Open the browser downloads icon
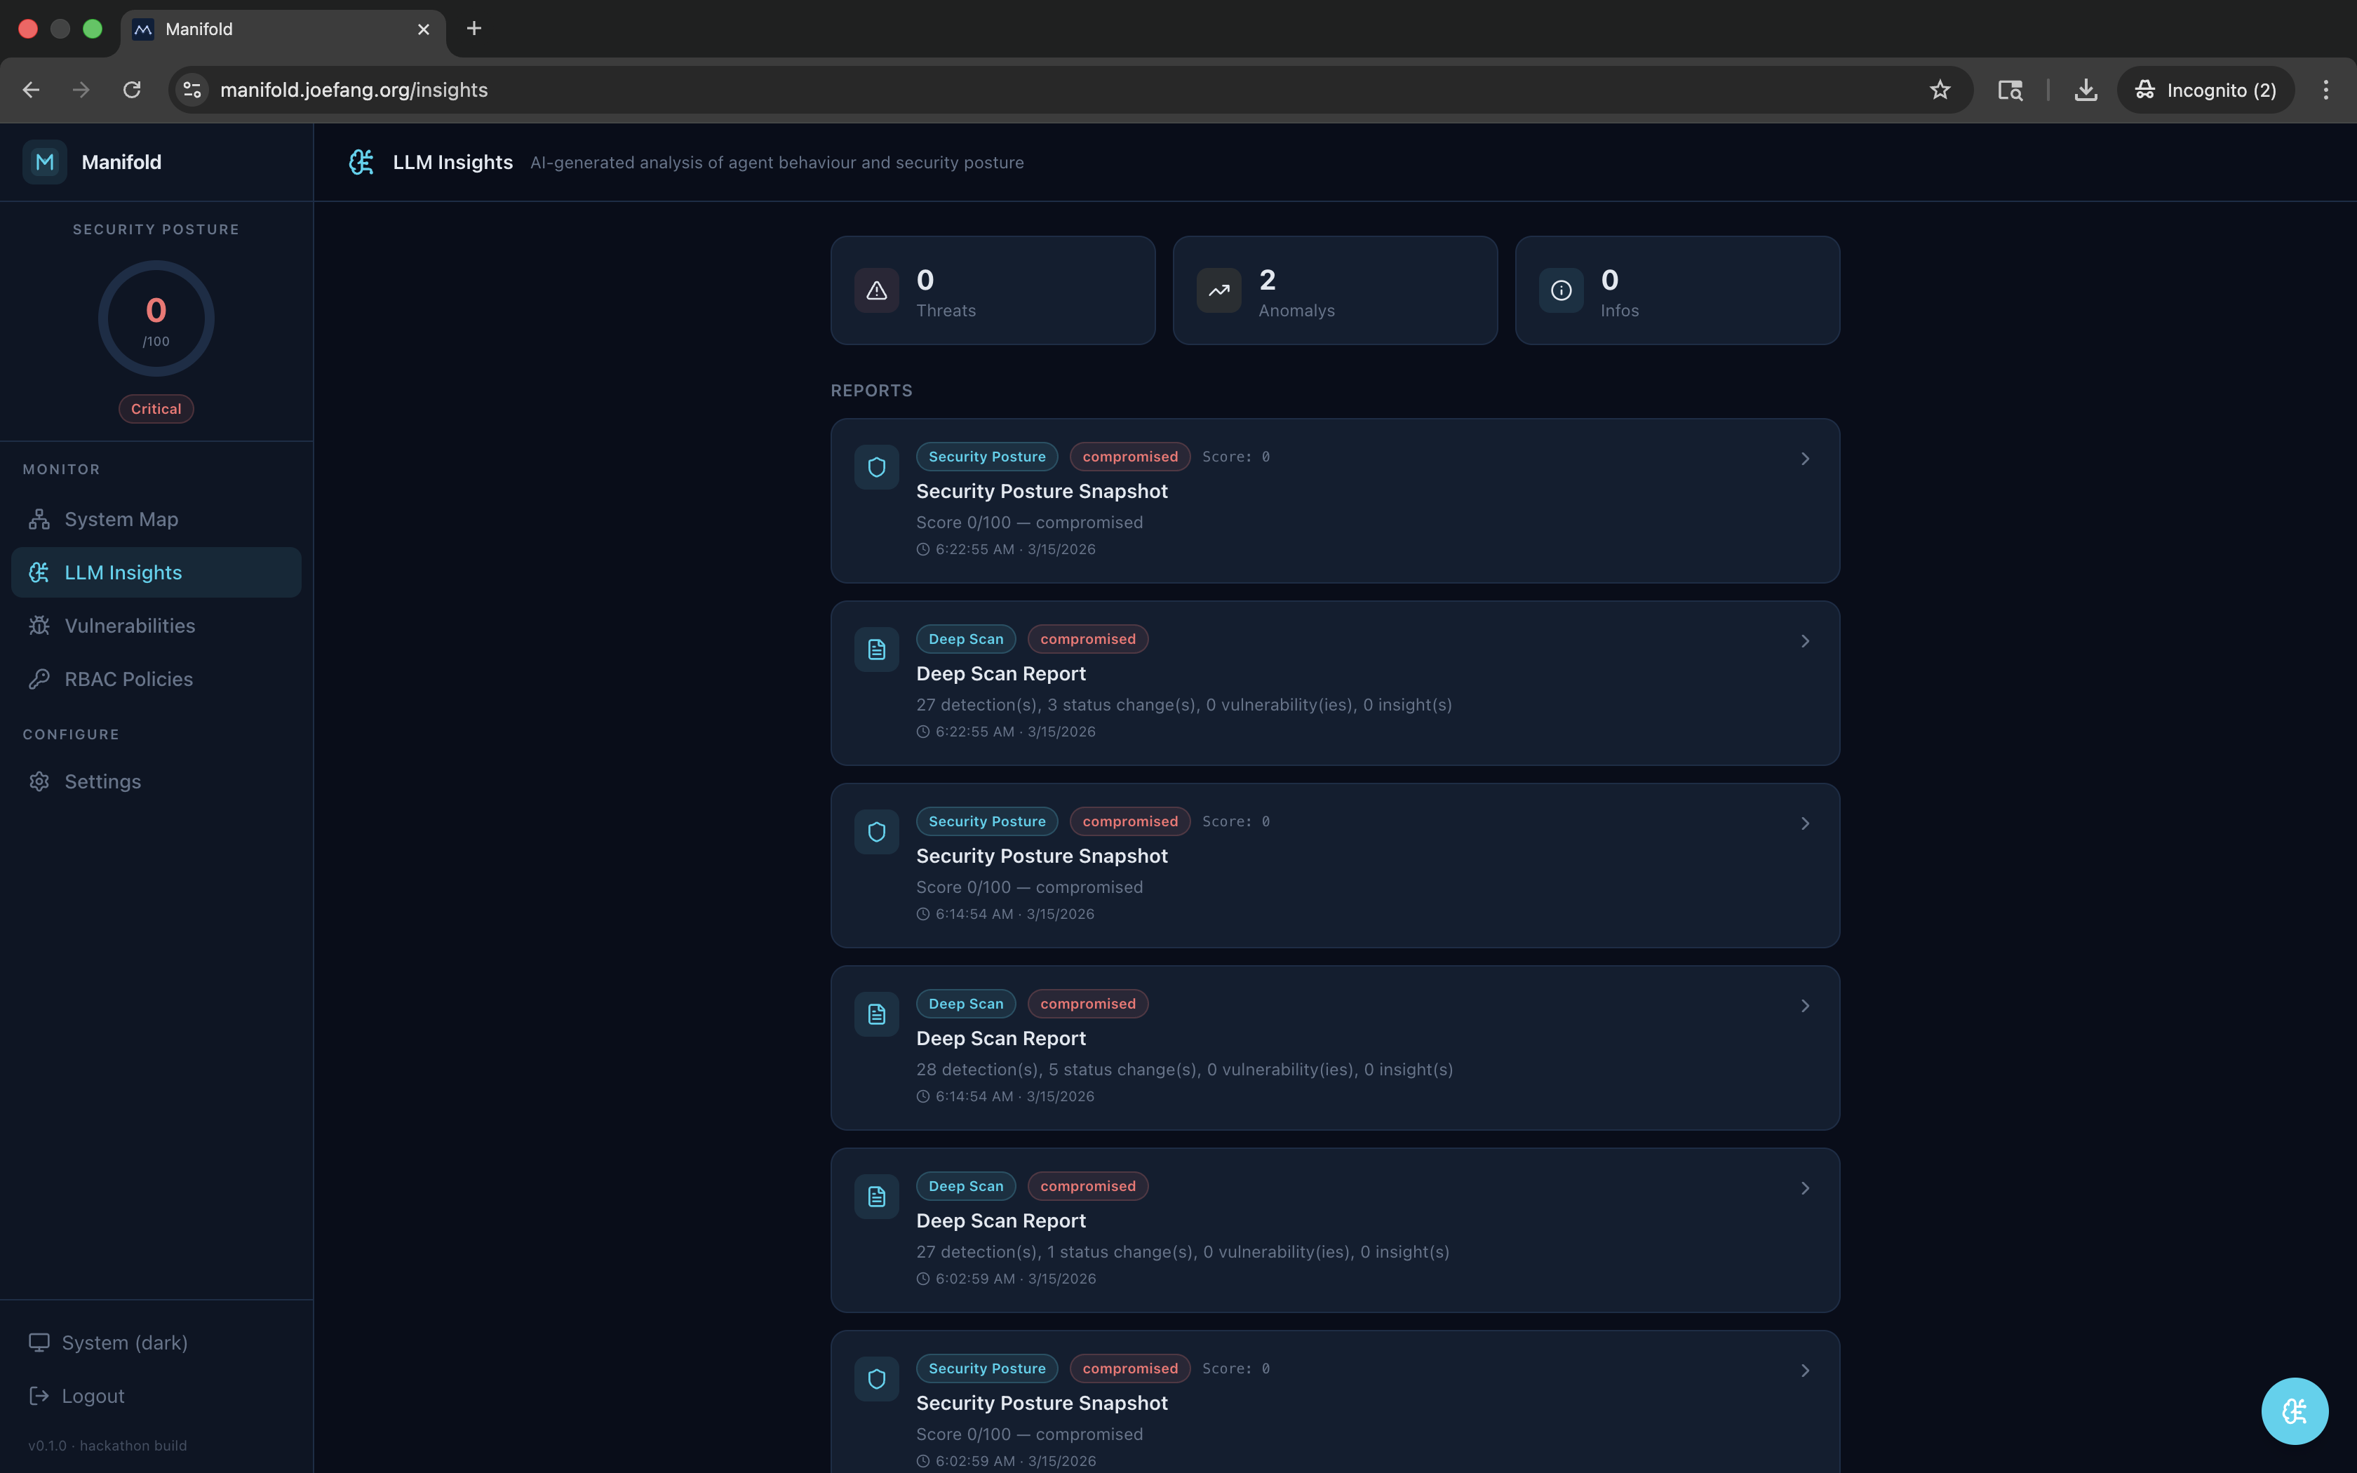This screenshot has height=1473, width=2357. tap(2086, 90)
